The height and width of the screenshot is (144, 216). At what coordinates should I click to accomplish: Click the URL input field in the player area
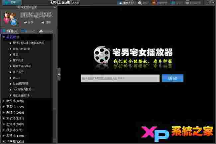[120, 78]
